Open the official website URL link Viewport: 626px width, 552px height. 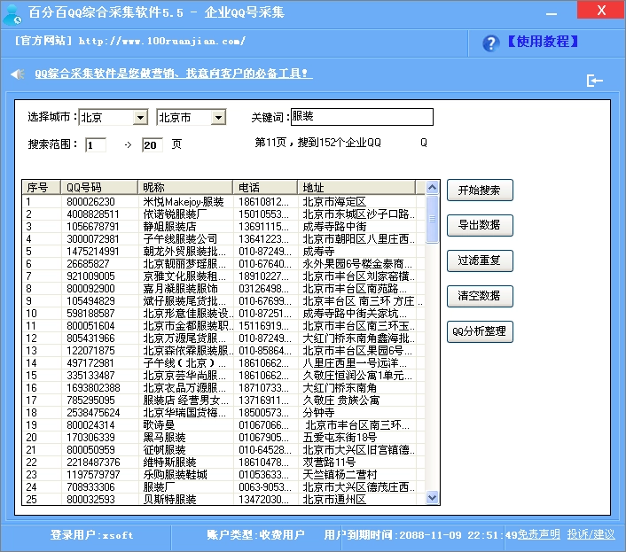pyautogui.click(x=161, y=41)
